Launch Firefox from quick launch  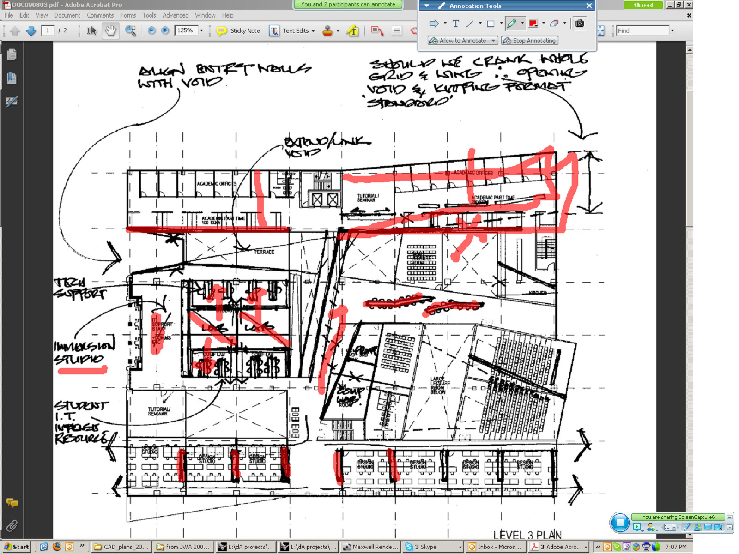pyautogui.click(x=56, y=547)
